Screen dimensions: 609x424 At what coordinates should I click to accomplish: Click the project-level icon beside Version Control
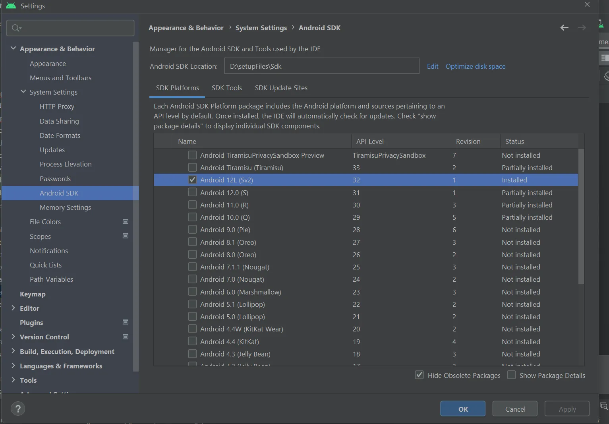coord(126,337)
